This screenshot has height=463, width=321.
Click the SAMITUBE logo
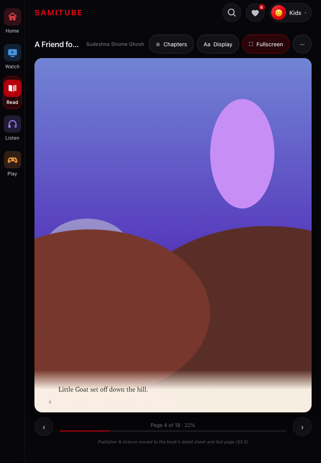pos(59,13)
